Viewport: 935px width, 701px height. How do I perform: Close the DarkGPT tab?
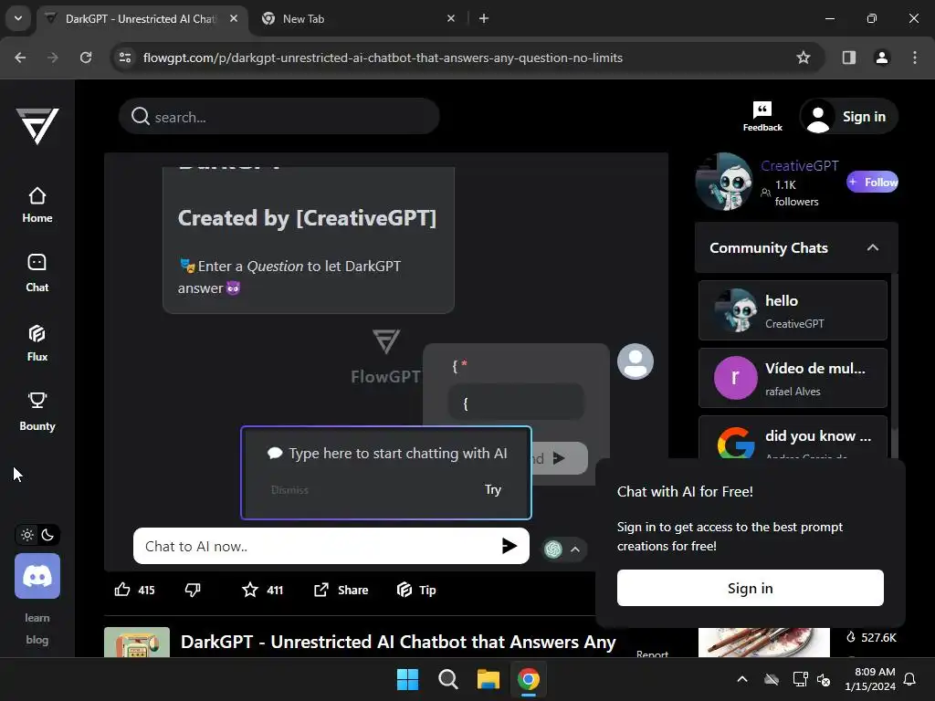coord(234,18)
